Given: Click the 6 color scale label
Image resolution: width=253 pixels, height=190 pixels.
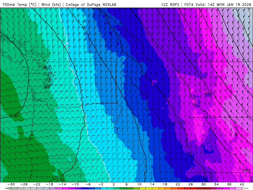Looking at the screenshot, I should (x=126, y=184).
